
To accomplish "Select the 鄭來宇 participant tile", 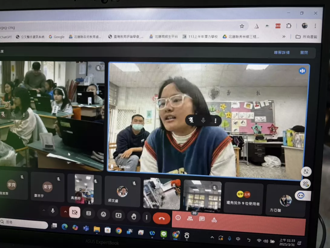I will (47, 187).
